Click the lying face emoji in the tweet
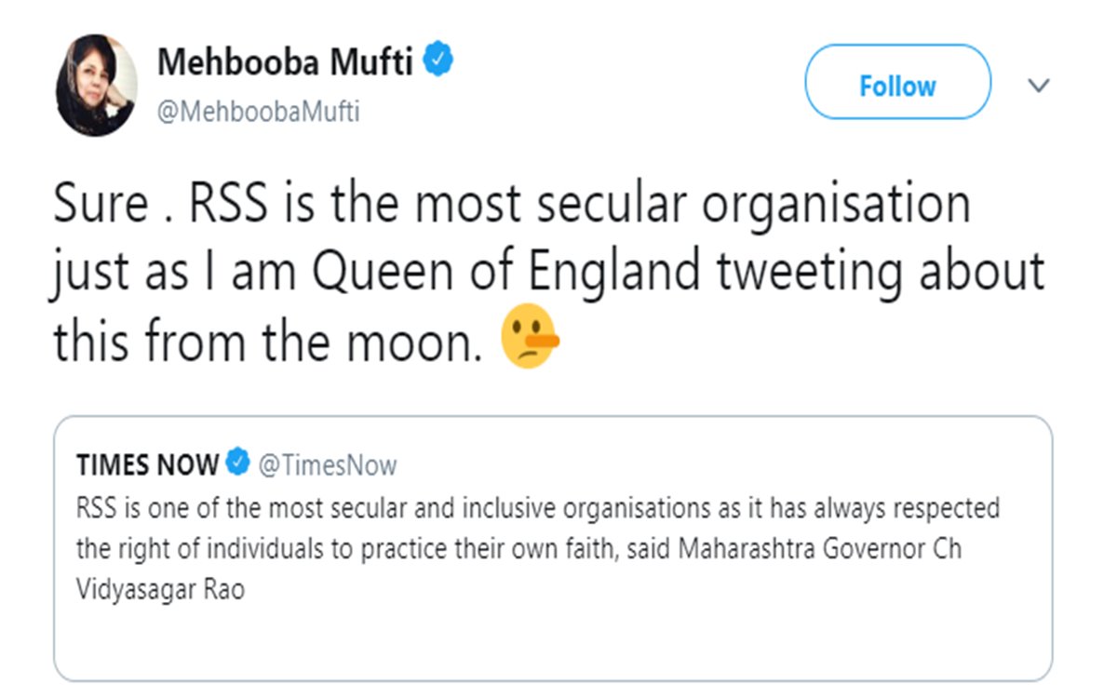1117x698 pixels. point(529,340)
